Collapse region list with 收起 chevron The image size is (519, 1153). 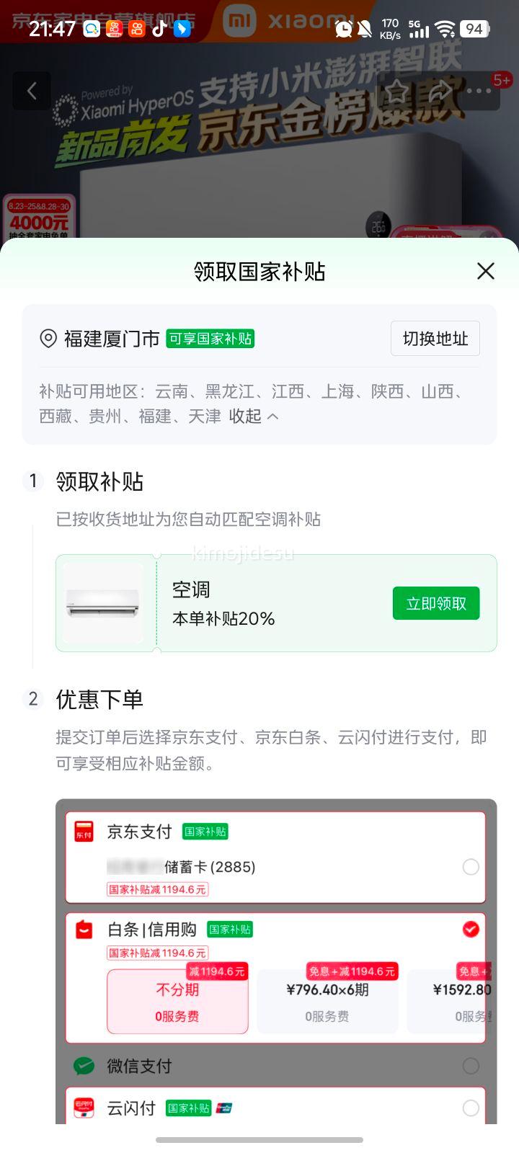254,417
